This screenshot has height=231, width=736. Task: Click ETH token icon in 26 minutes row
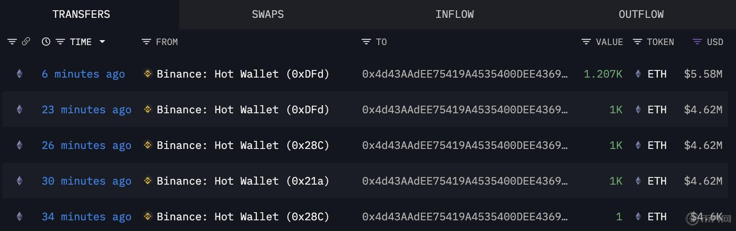638,145
